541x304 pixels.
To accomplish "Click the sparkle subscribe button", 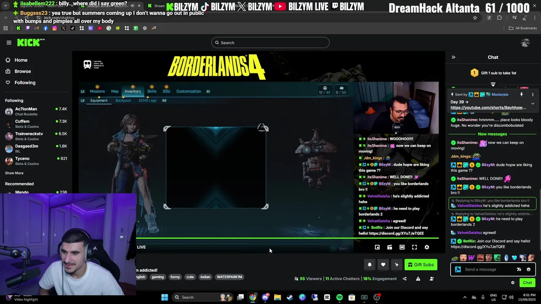I will click(x=396, y=265).
